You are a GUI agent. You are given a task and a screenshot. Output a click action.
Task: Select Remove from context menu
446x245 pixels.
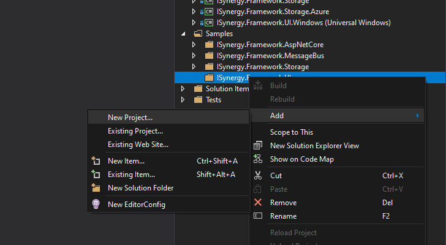pos(338,203)
